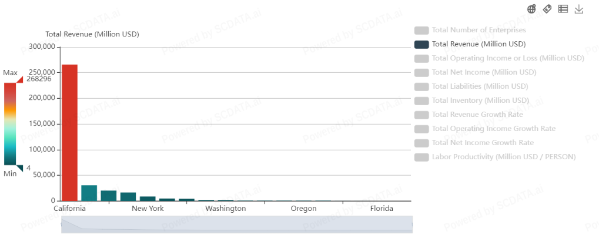Show Total Revenue Growth Rate series
Image resolution: width=599 pixels, height=248 pixels.
click(x=421, y=115)
